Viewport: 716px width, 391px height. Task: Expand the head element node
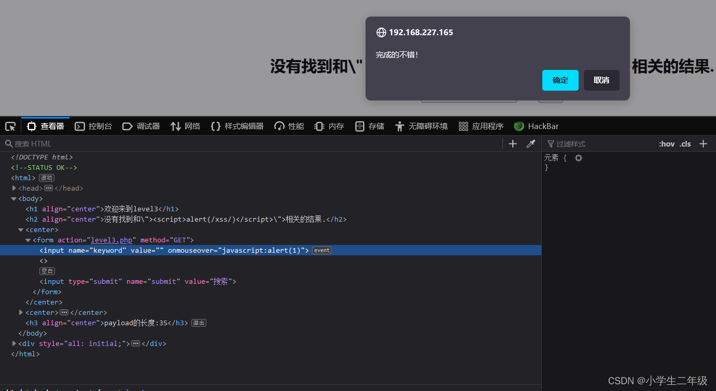click(x=14, y=188)
